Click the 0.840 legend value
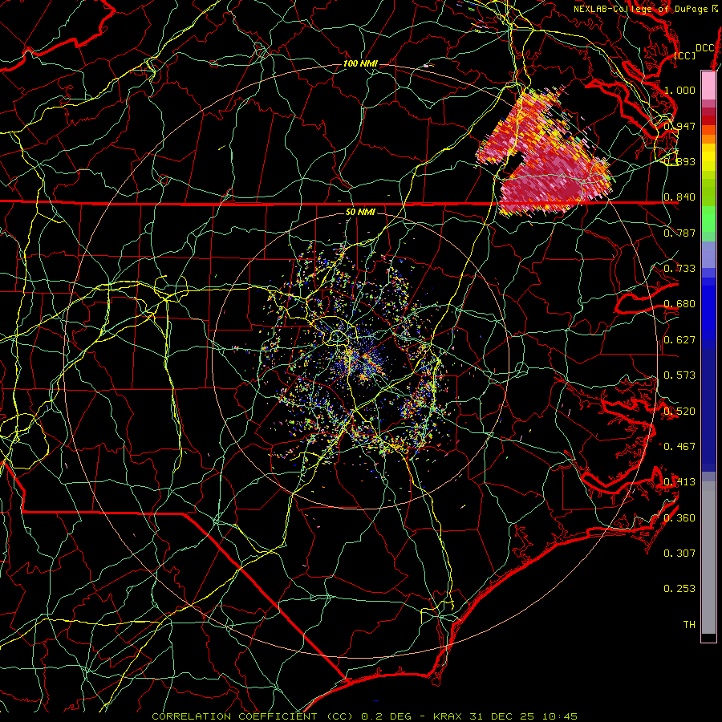Screen dimensions: 722x722 (679, 197)
